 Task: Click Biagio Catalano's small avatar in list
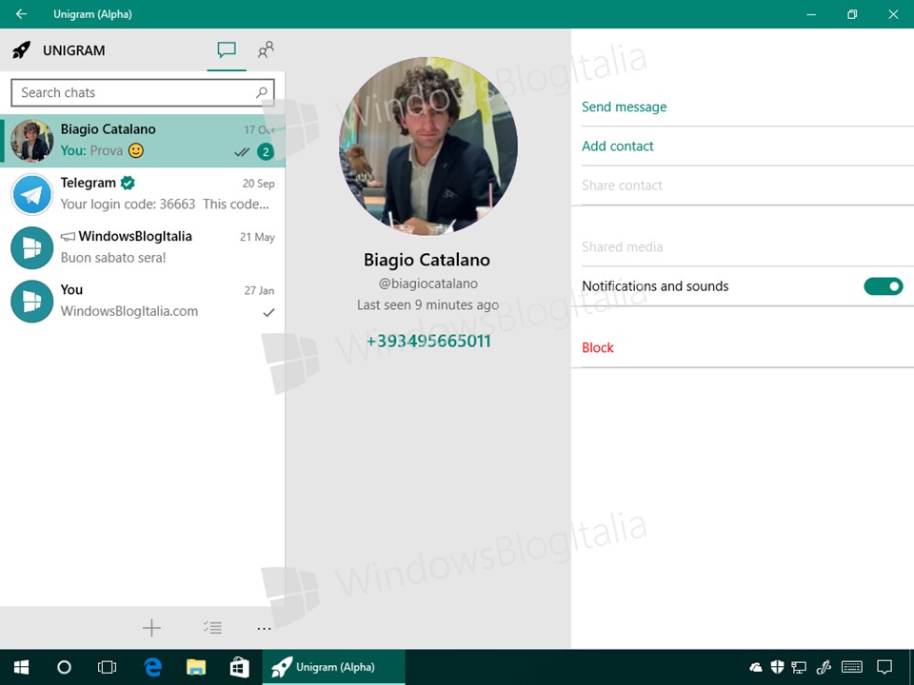[x=32, y=141]
